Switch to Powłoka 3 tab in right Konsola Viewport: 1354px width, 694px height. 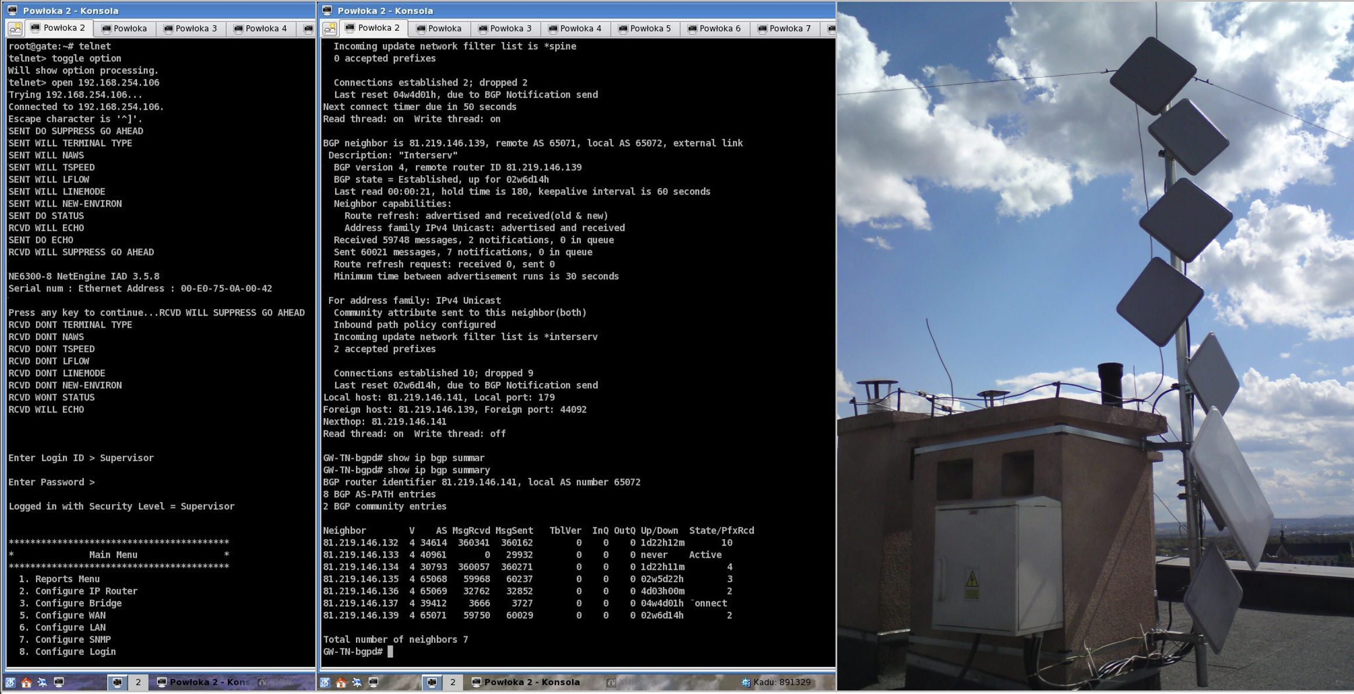pos(505,29)
